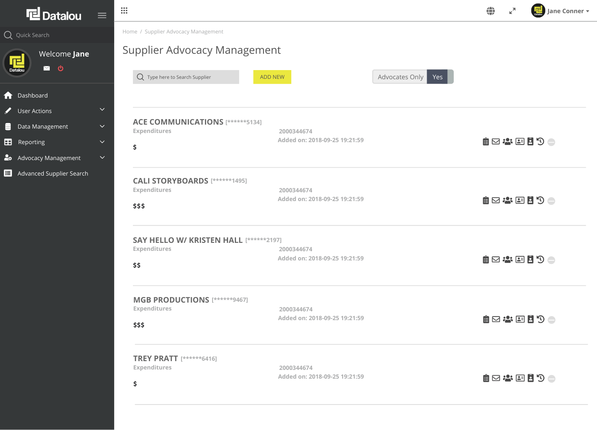This screenshot has height=430, width=597.
Task: Click the red power logout icon
Action: coord(60,68)
